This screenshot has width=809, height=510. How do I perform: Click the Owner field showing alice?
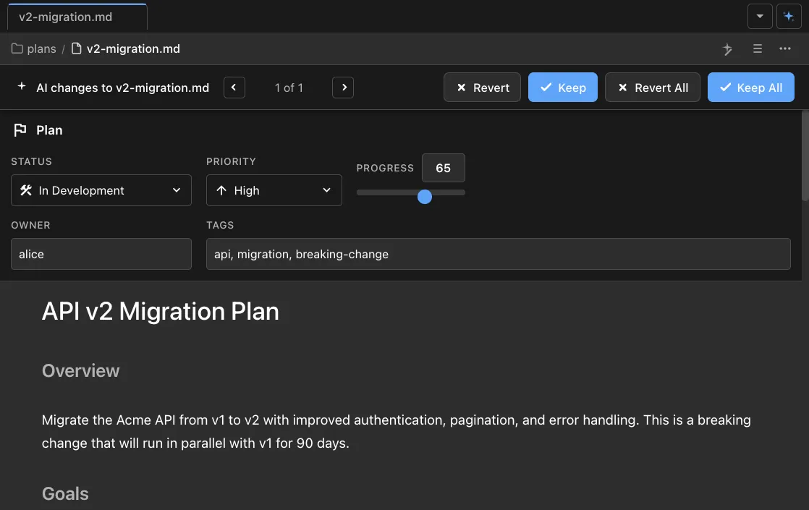101,254
